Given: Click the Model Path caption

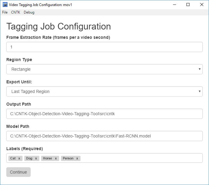Looking at the screenshot, I should (18, 126).
